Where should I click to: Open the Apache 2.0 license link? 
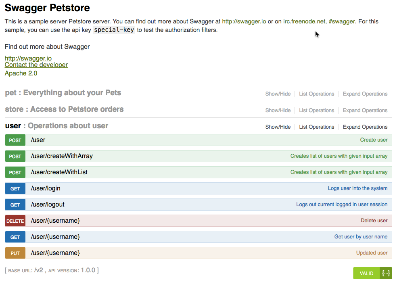click(x=21, y=73)
